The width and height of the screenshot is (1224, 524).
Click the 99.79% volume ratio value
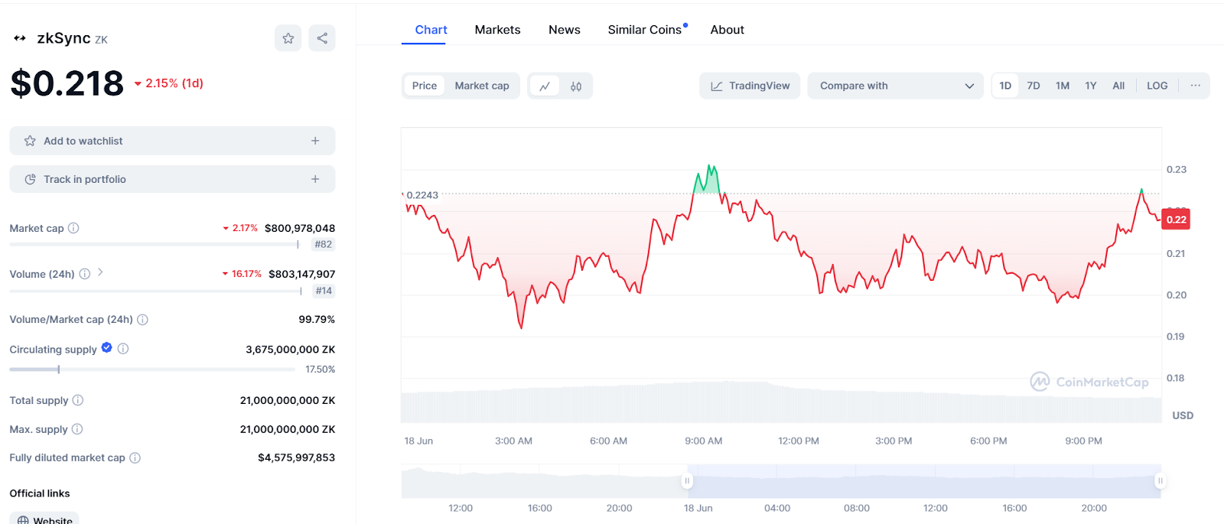pos(317,320)
